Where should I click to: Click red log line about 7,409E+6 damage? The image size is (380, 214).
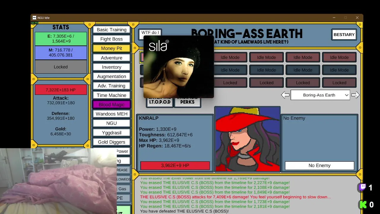click(235, 197)
